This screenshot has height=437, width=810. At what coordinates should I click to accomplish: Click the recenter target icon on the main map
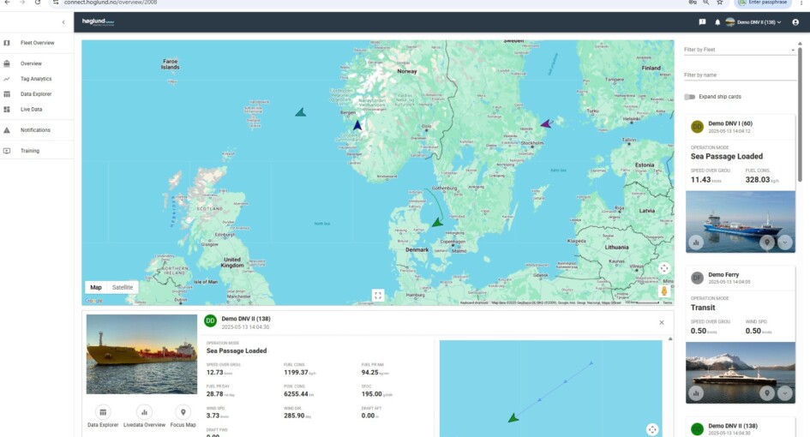(664, 268)
